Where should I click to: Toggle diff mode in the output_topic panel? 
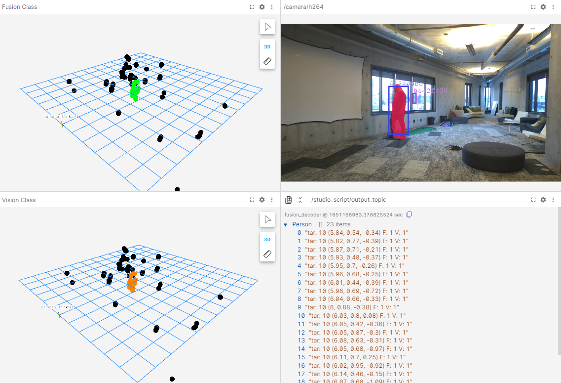click(x=289, y=200)
